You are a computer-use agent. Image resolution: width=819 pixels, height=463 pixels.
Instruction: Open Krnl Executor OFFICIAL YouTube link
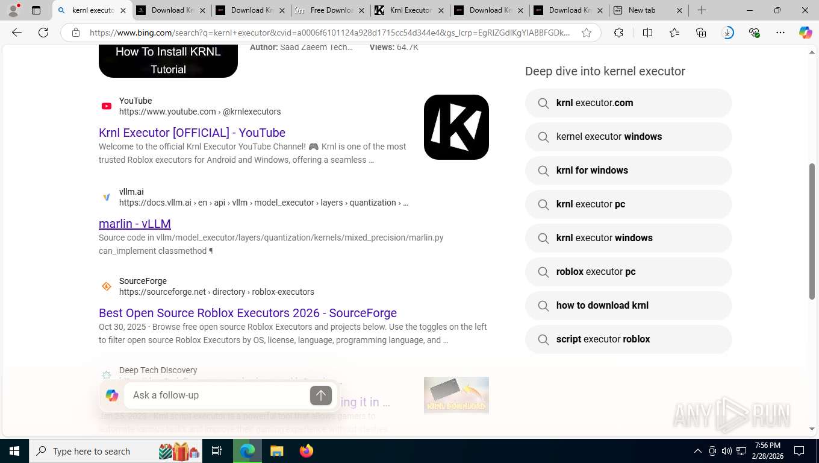pos(192,133)
